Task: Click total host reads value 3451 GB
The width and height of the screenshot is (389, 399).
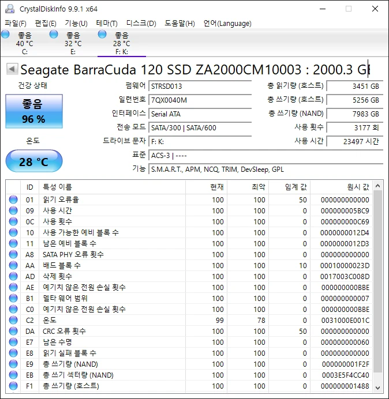Action: click(x=354, y=86)
